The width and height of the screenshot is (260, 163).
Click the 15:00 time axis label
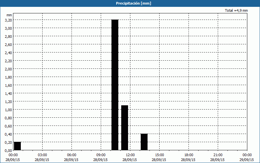pyautogui.click(x=159, y=155)
